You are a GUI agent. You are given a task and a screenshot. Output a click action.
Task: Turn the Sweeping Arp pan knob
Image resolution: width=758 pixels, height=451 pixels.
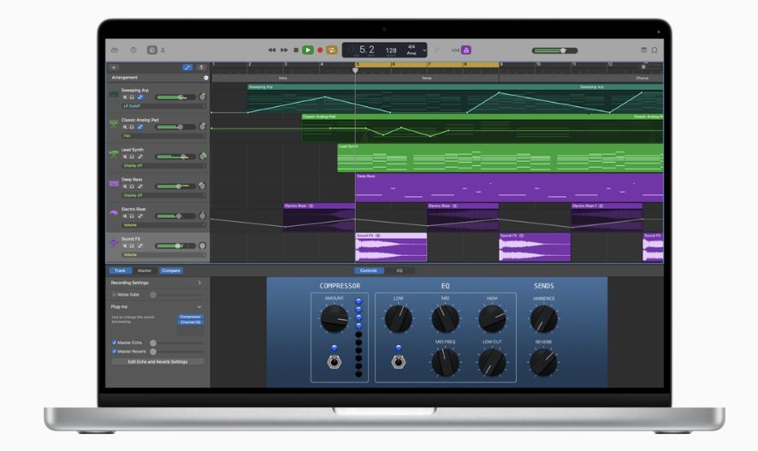(203, 97)
